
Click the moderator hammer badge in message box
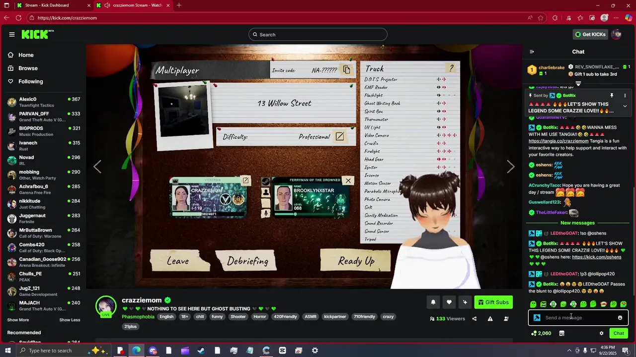click(537, 318)
